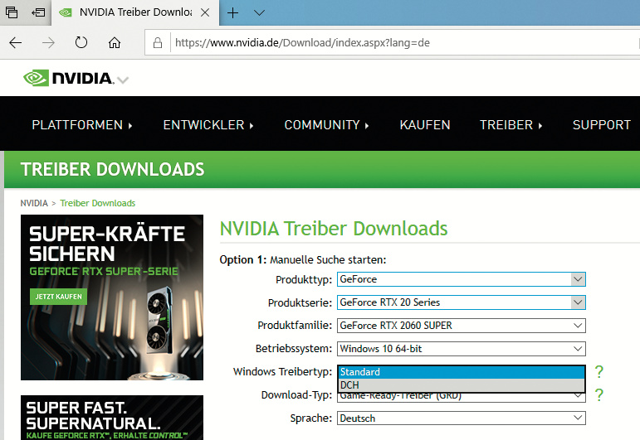Select DCH in Windows Treibertyp list
This screenshot has width=640, height=440.
pyautogui.click(x=462, y=385)
